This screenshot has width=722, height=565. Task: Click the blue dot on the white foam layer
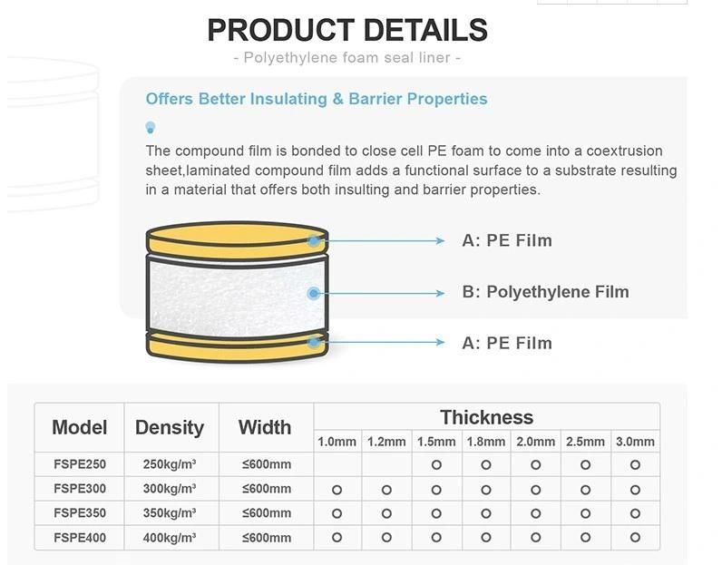point(314,293)
